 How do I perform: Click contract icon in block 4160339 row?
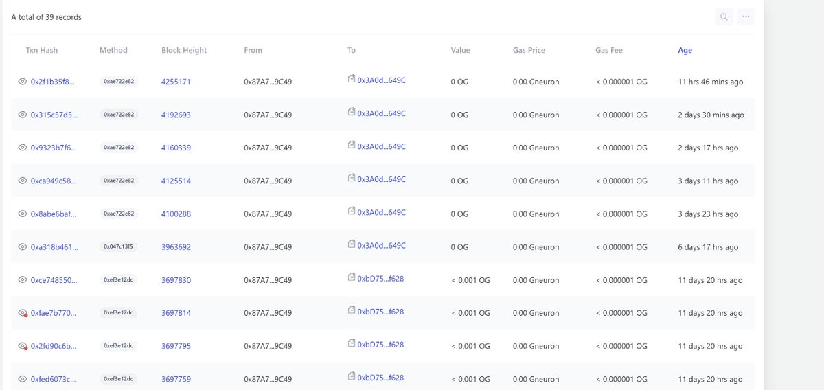click(x=352, y=145)
